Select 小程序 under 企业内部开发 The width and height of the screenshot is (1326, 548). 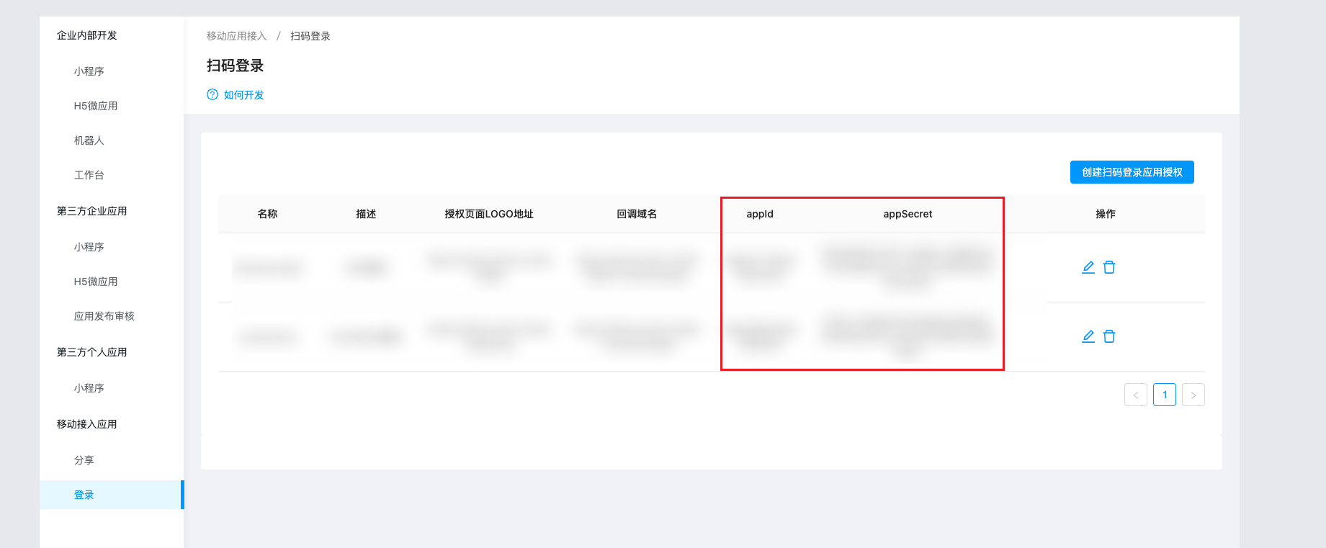coord(89,71)
